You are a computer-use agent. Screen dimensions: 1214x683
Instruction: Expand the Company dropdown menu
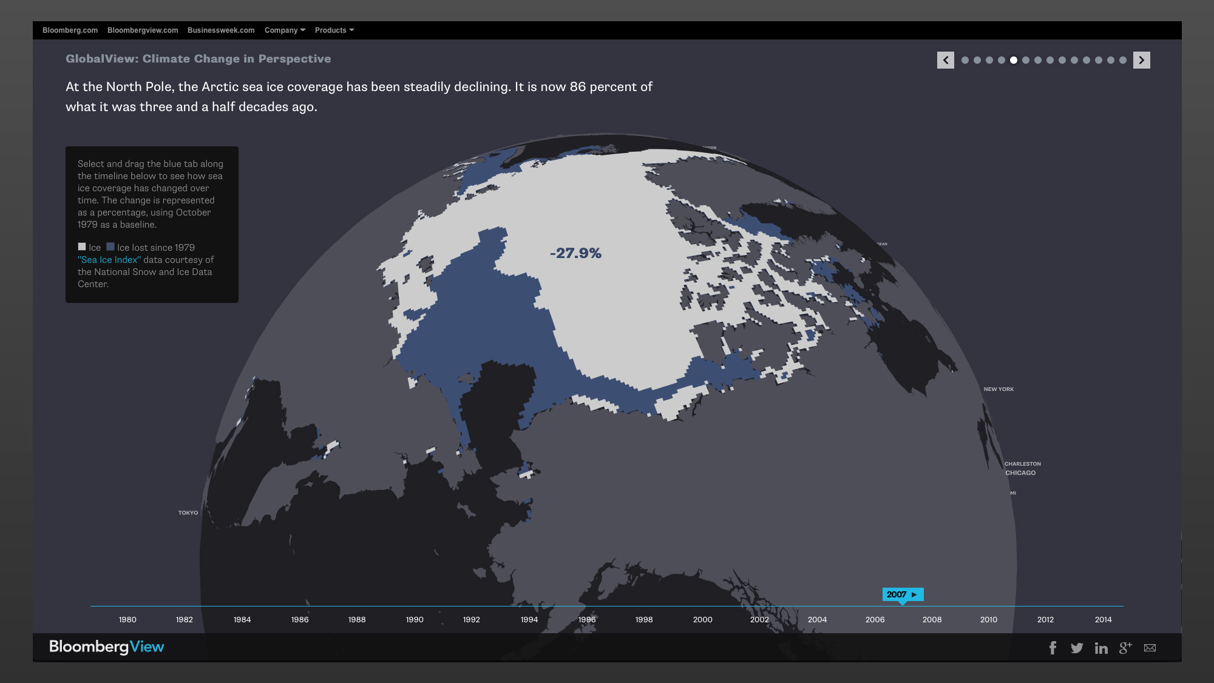pos(285,30)
